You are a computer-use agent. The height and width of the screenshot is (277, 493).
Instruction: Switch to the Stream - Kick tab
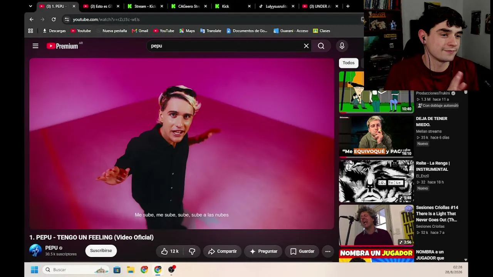tap(145, 6)
